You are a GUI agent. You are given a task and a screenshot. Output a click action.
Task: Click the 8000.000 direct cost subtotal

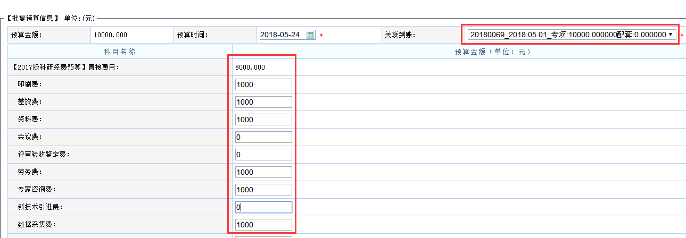click(x=250, y=67)
